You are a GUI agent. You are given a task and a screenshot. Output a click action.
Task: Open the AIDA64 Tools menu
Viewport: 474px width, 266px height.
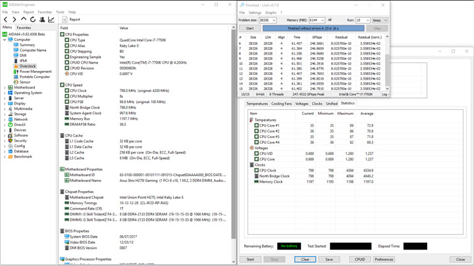[60, 12]
